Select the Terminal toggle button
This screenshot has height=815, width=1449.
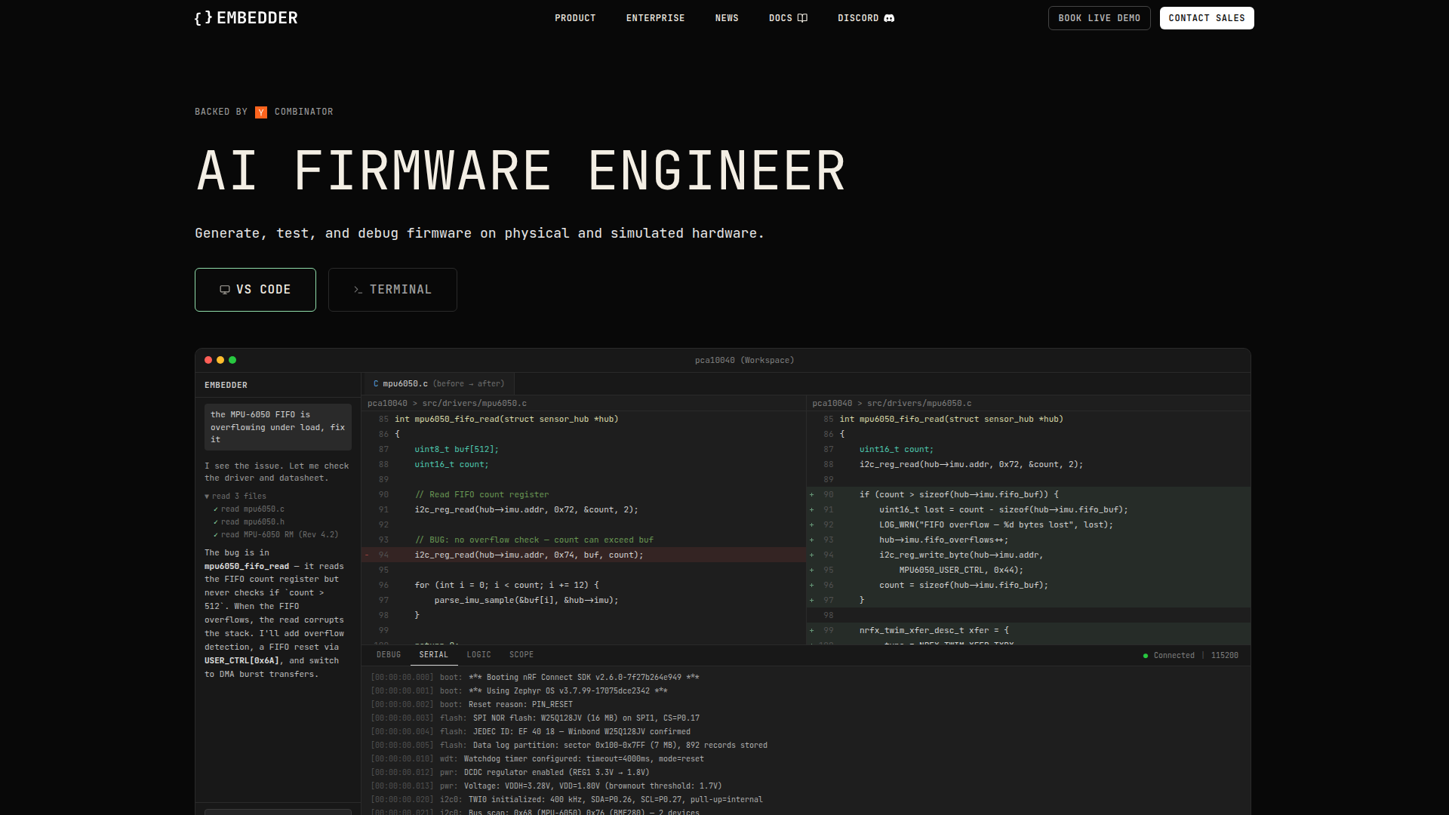point(392,290)
